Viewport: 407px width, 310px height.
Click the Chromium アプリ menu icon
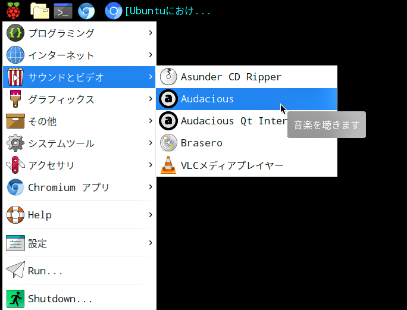coord(15,187)
